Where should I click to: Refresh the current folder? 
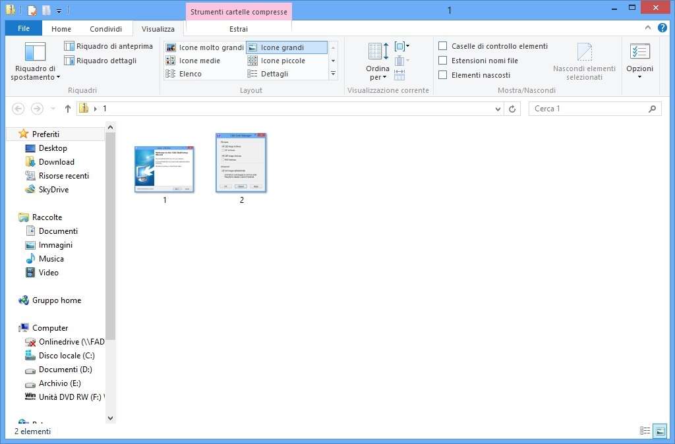(x=513, y=108)
